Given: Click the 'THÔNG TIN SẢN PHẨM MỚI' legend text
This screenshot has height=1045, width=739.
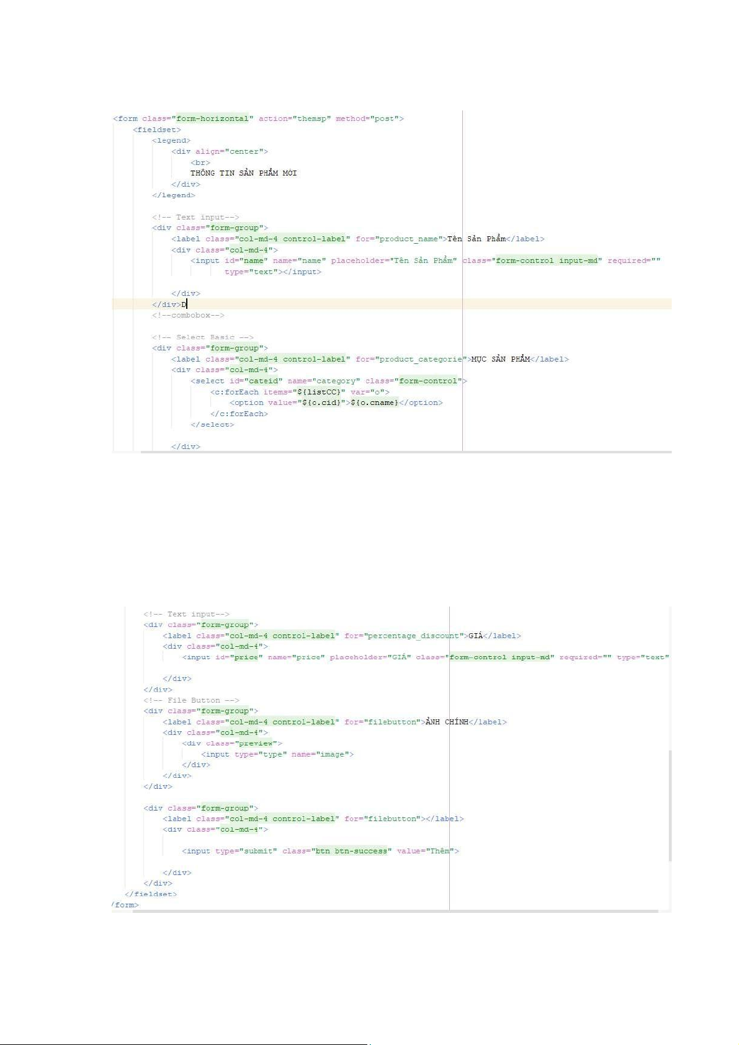Looking at the screenshot, I should tap(243, 173).
